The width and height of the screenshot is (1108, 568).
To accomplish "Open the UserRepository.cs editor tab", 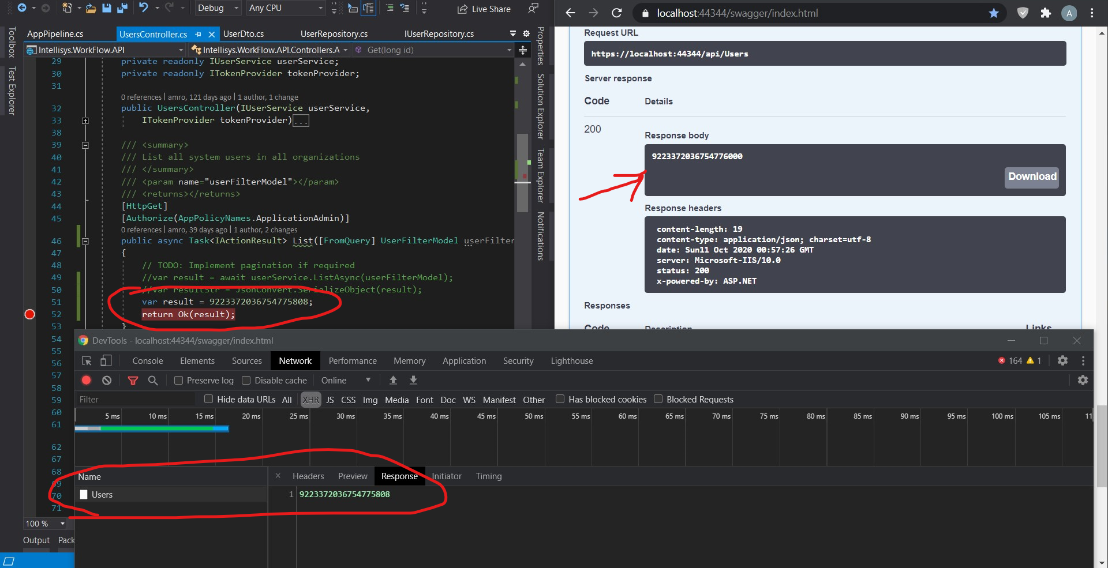I will coord(334,34).
